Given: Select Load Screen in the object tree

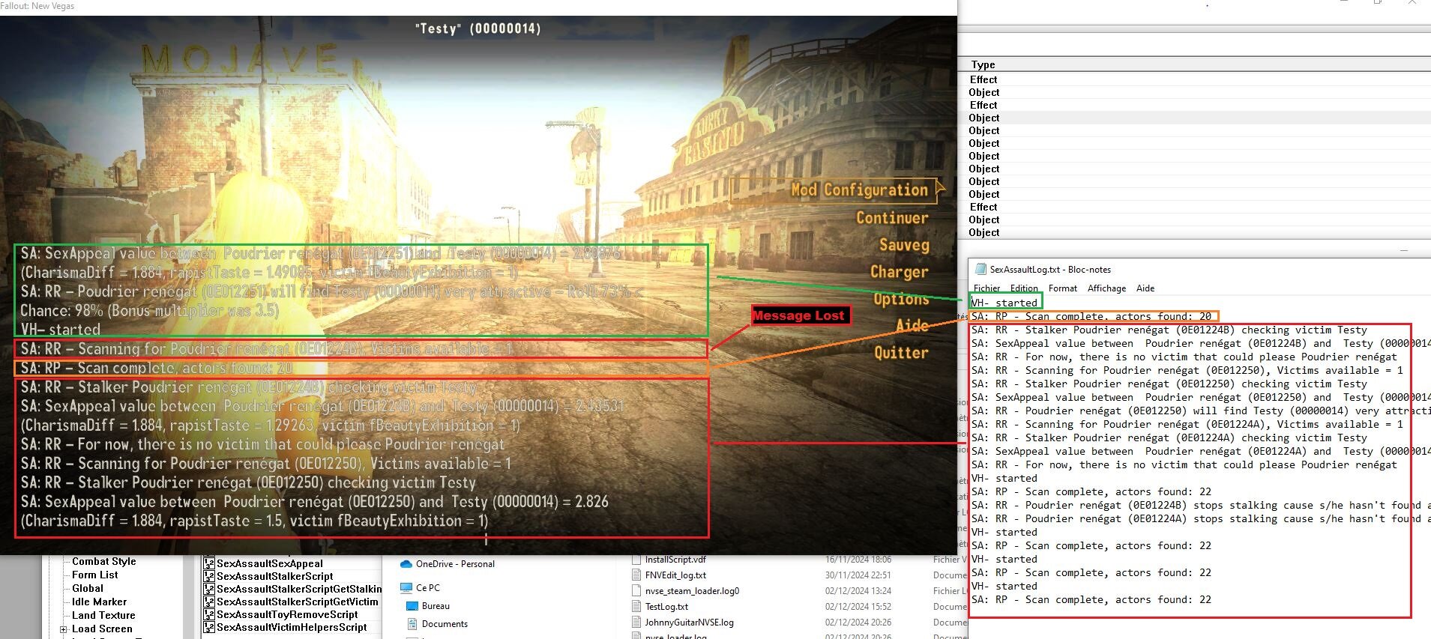Looking at the screenshot, I should coord(102,629).
